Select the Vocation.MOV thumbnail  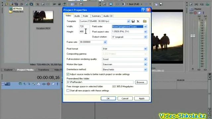coord(43,17)
